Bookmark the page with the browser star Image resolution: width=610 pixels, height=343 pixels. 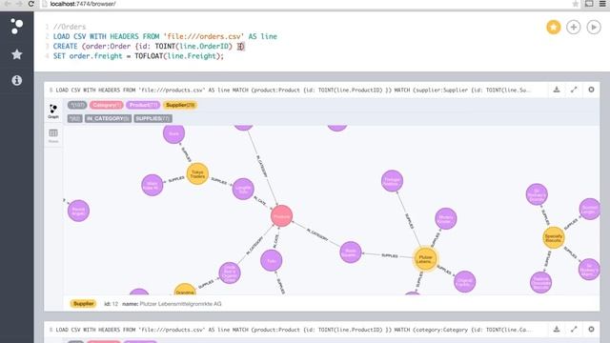[x=575, y=4]
